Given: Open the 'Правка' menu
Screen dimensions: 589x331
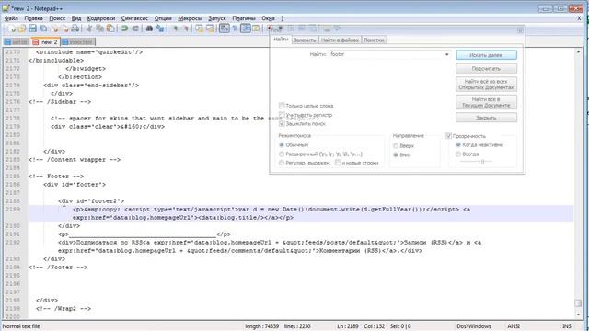Looking at the screenshot, I should 33,18.
